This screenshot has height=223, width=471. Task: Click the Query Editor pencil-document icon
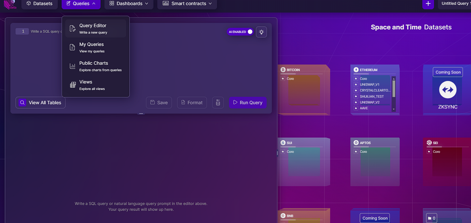pyautogui.click(x=73, y=29)
